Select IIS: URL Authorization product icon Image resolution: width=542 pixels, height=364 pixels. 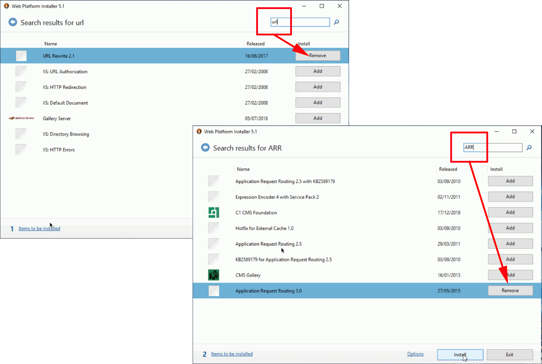click(x=21, y=71)
